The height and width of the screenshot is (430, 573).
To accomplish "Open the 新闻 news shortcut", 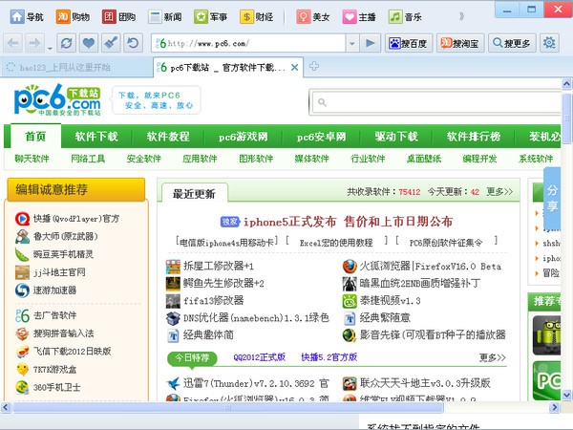I will 165,17.
